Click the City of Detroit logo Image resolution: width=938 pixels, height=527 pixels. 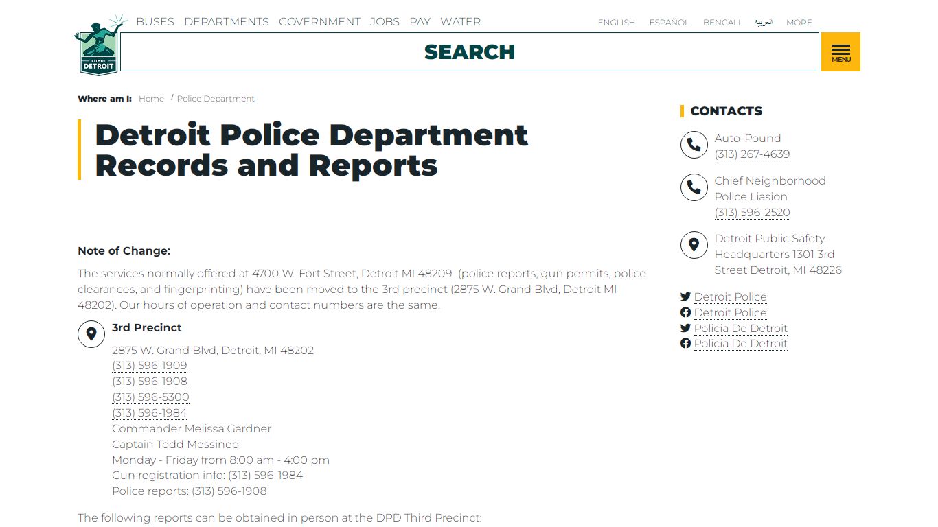pyautogui.click(x=99, y=45)
